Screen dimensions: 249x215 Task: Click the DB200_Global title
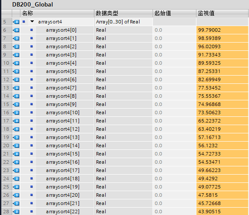point(33,4)
